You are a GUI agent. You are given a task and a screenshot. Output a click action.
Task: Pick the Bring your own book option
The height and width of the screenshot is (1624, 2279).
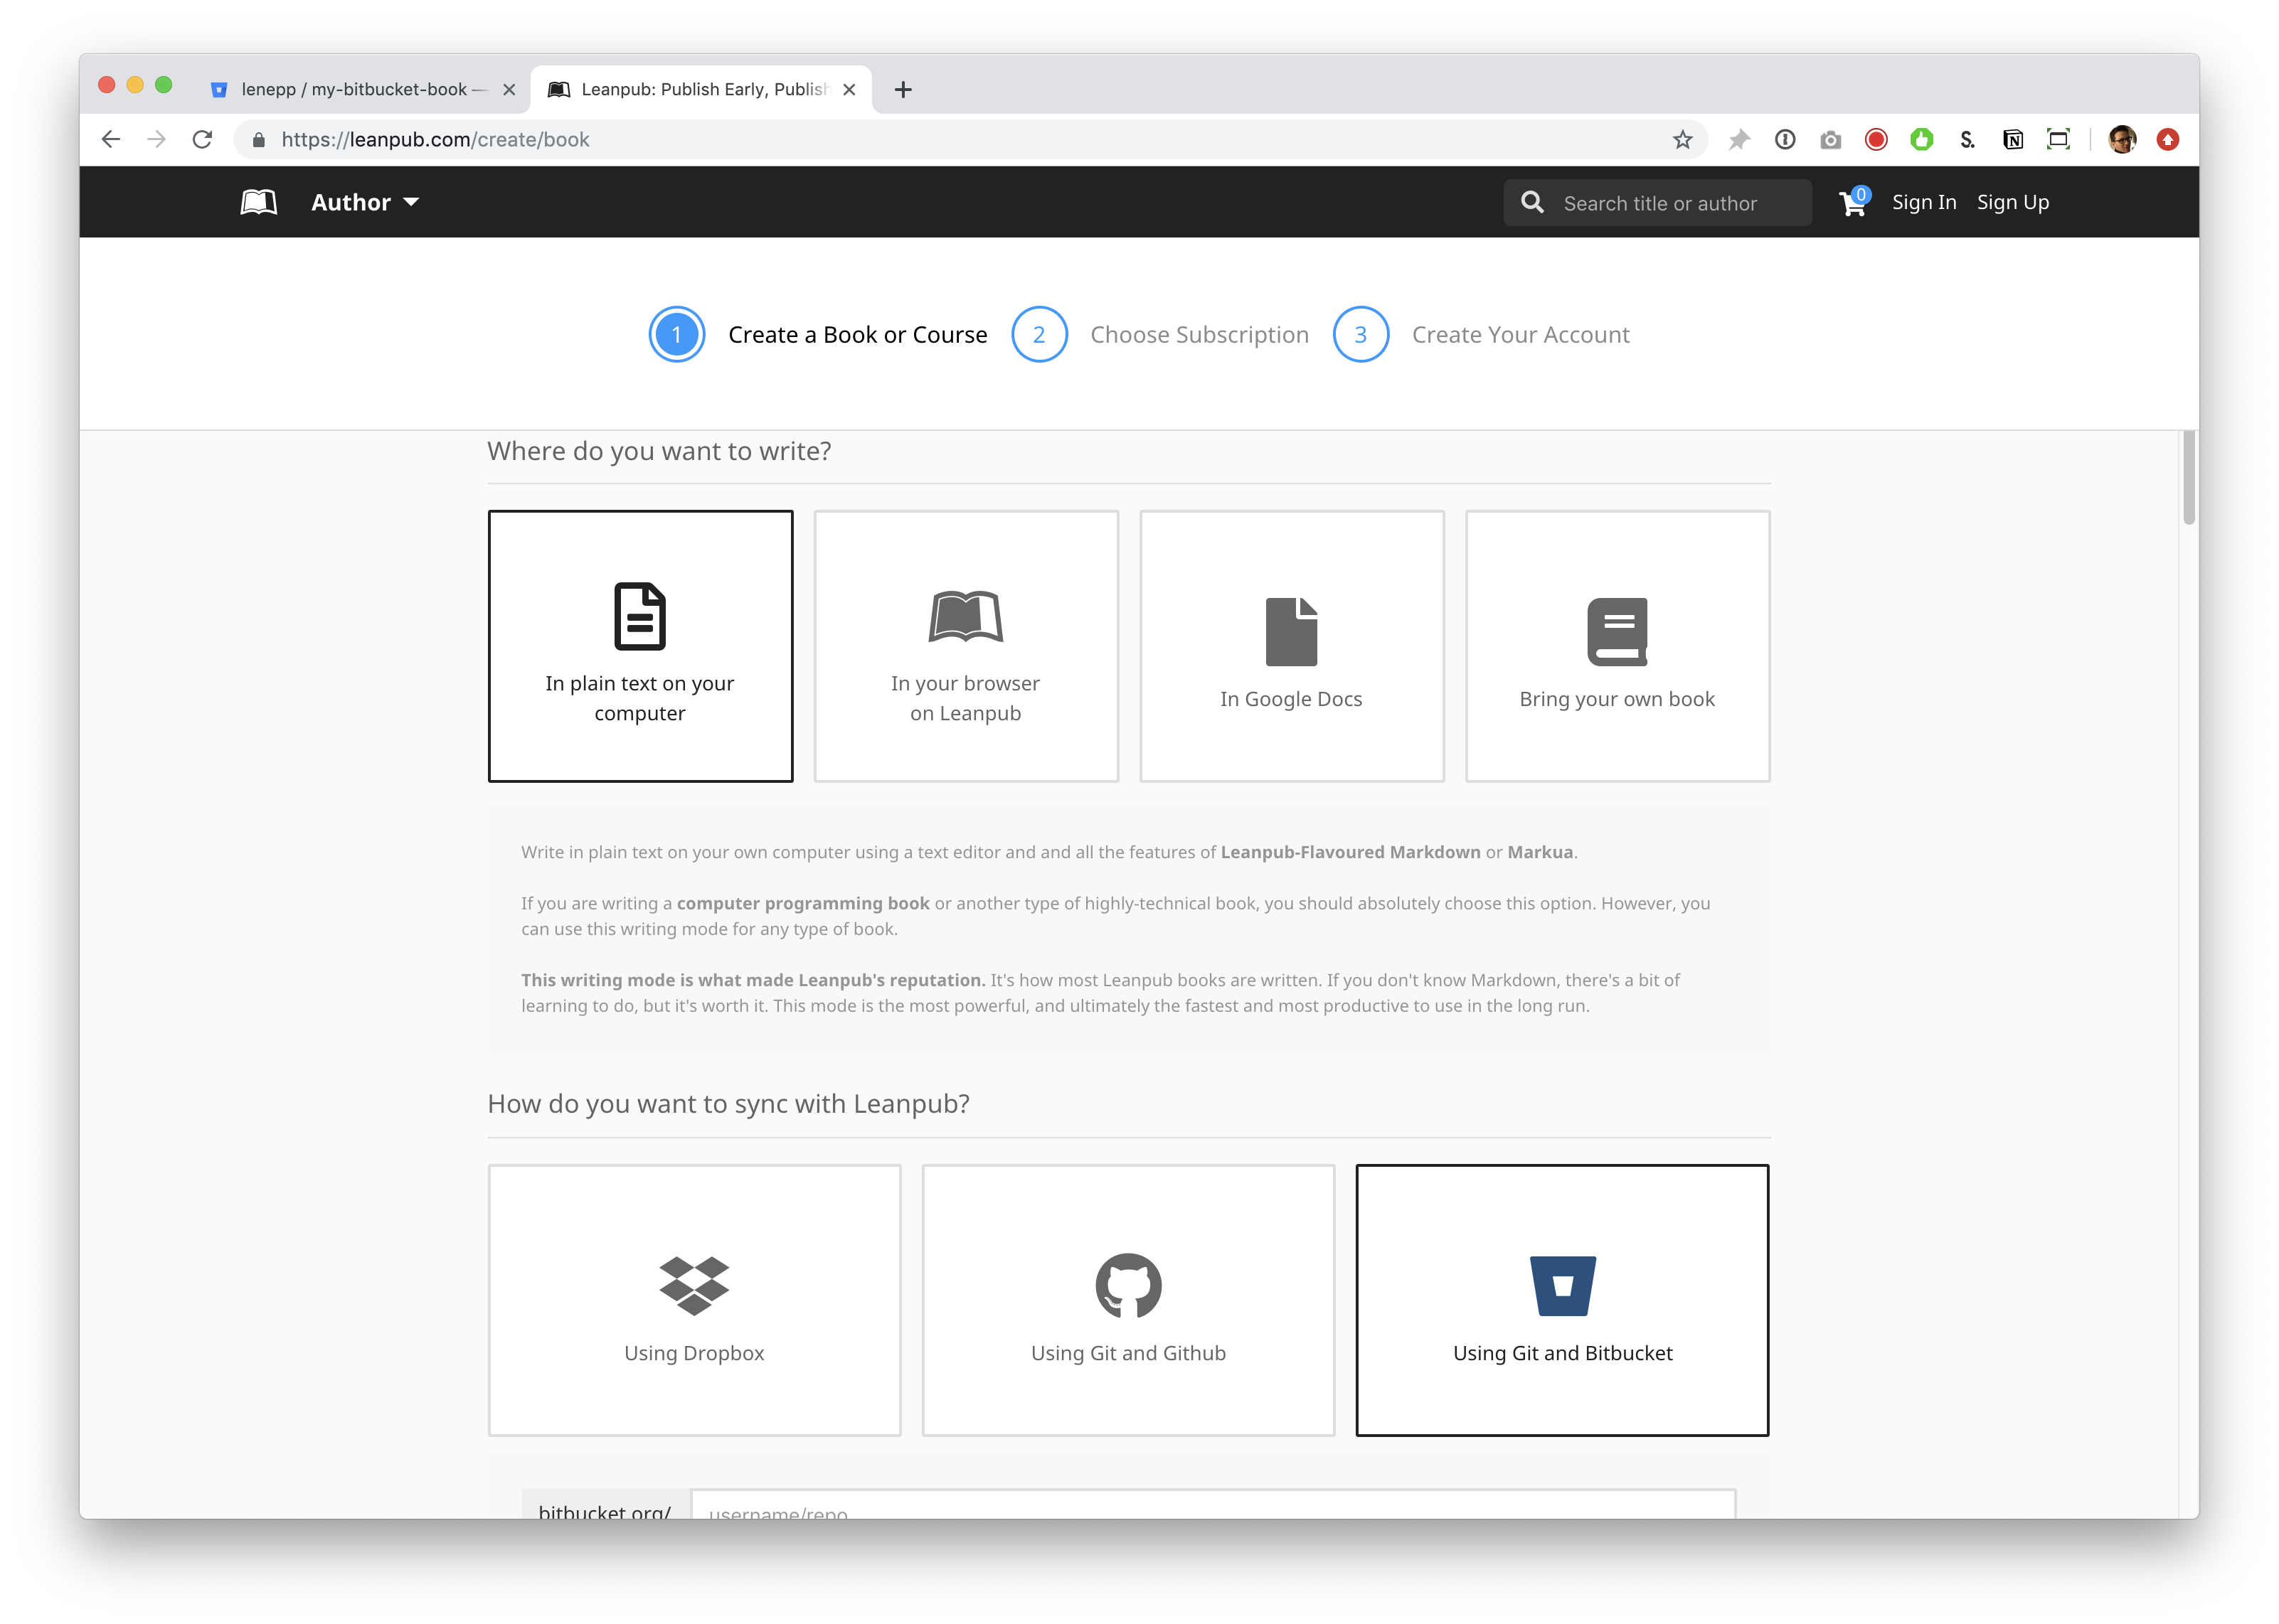(x=1617, y=646)
